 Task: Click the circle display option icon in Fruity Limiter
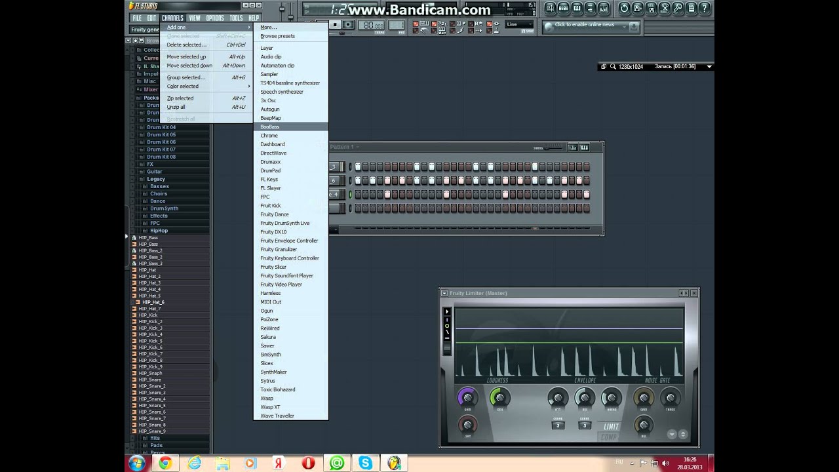[x=447, y=326]
